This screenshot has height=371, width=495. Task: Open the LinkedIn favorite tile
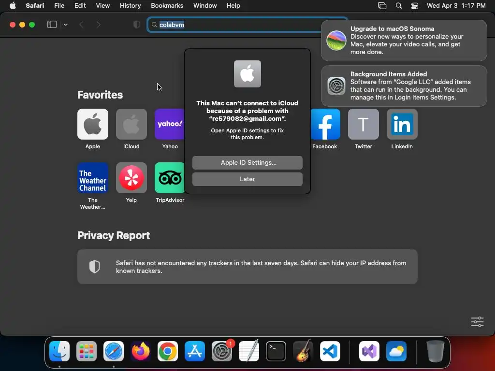click(402, 124)
